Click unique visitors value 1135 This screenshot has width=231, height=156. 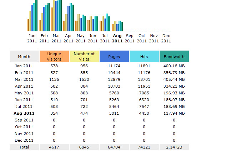[54, 79]
